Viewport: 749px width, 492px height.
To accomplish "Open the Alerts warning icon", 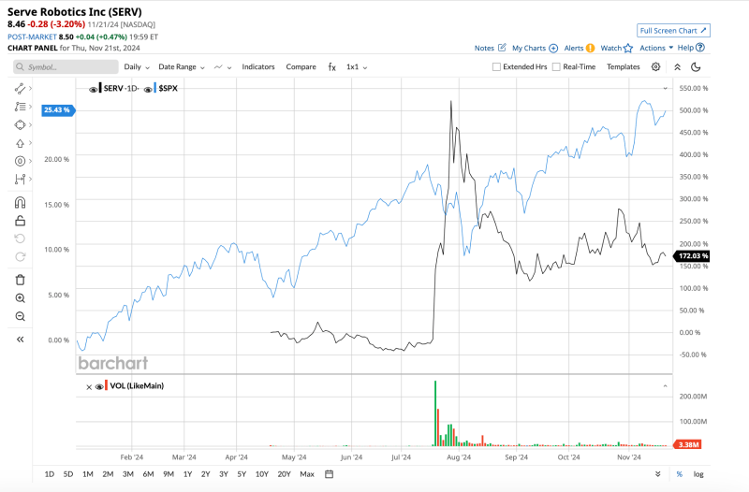I will [x=591, y=48].
